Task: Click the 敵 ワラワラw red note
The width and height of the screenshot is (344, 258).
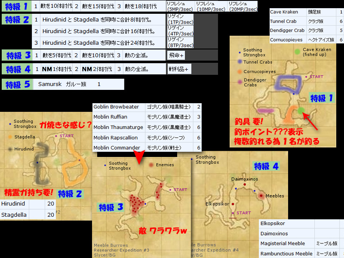Action: click(x=163, y=231)
